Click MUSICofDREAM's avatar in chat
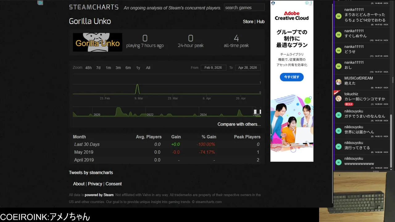 pos(339,82)
